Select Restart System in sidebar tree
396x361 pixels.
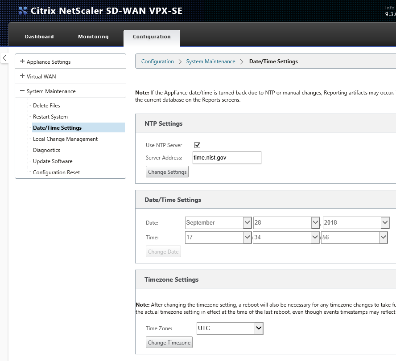click(50, 117)
